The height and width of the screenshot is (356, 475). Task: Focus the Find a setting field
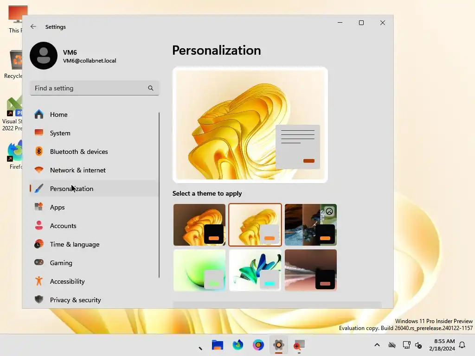tap(94, 88)
